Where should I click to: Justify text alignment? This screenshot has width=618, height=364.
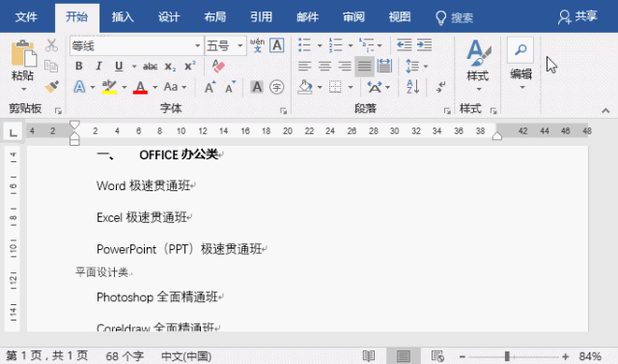[x=364, y=67]
